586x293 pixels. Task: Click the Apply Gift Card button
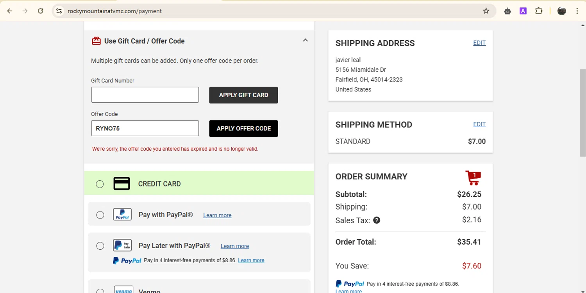(243, 95)
